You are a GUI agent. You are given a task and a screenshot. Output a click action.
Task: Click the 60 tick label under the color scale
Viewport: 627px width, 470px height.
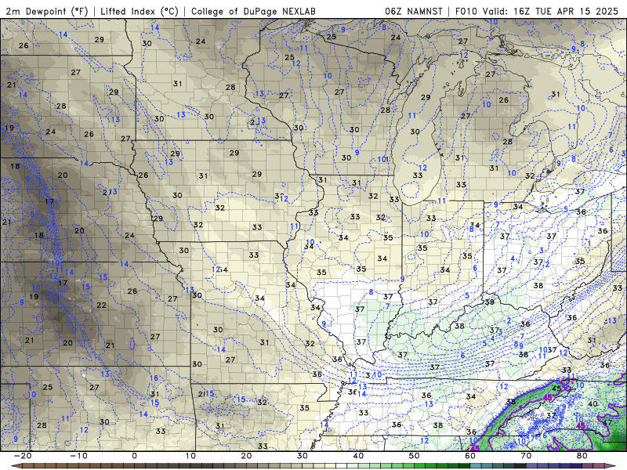point(470,456)
